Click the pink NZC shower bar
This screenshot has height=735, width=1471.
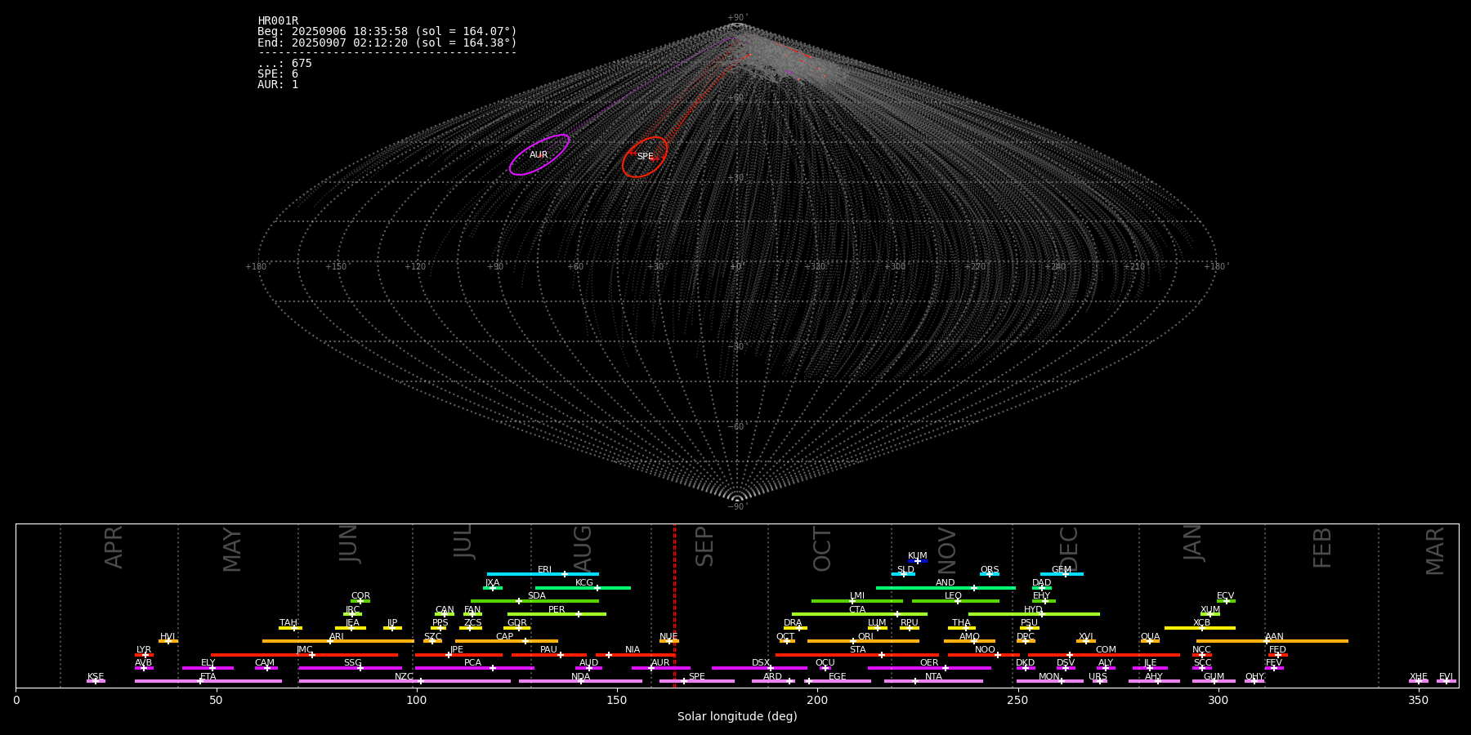pos(405,681)
